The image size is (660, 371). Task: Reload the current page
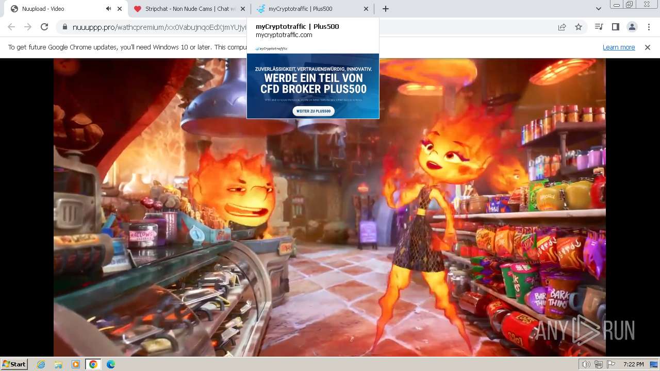pyautogui.click(x=44, y=27)
